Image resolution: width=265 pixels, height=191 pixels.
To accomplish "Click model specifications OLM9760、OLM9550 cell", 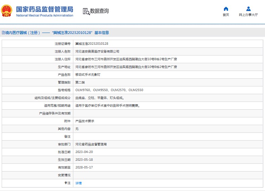I will 109,90.
